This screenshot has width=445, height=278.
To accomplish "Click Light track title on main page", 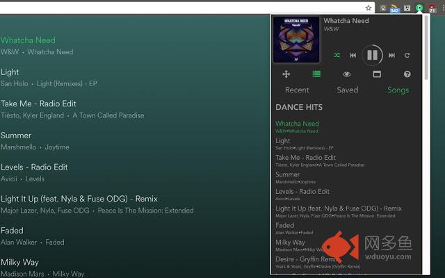I will pos(10,72).
